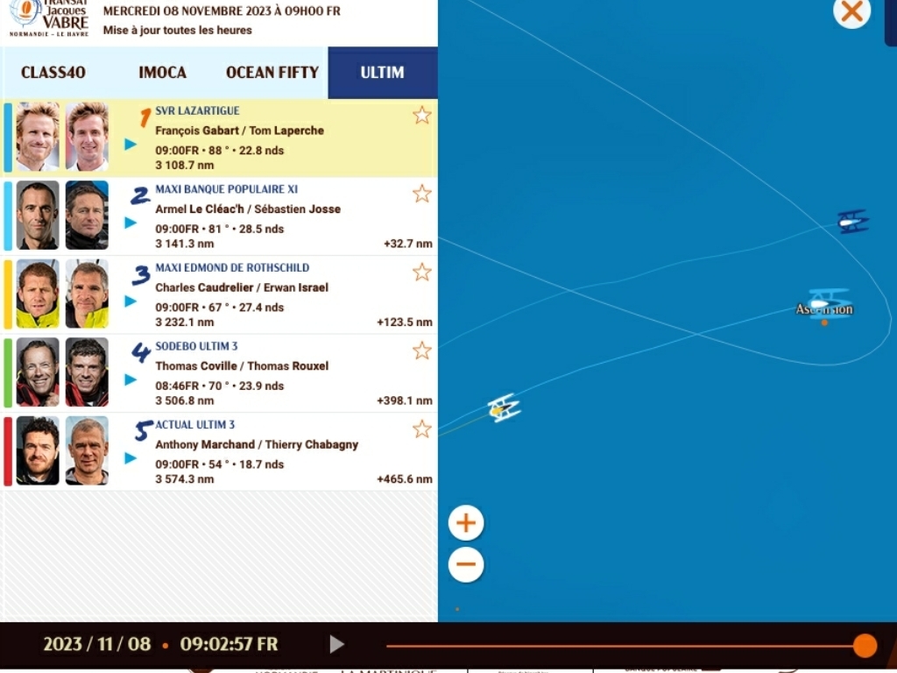The image size is (897, 673).
Task: Click the 09:02:57 FR time display
Action: [229, 644]
